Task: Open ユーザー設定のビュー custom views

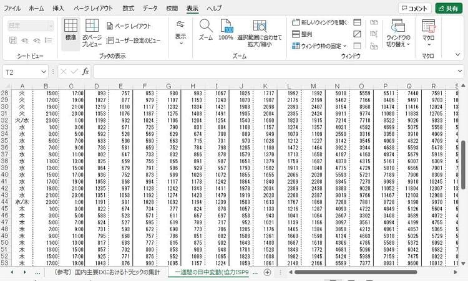Action: 134,40
